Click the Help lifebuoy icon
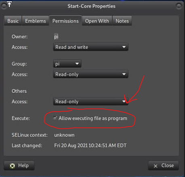Image resolution: width=185 pixels, height=177 pixels. pyautogui.click(x=13, y=166)
